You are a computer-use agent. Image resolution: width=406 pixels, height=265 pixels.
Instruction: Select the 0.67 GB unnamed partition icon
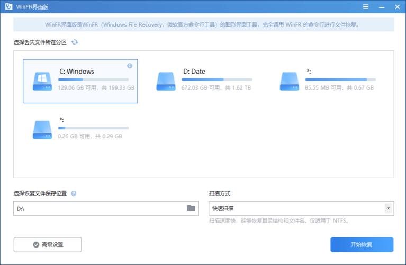click(289, 81)
